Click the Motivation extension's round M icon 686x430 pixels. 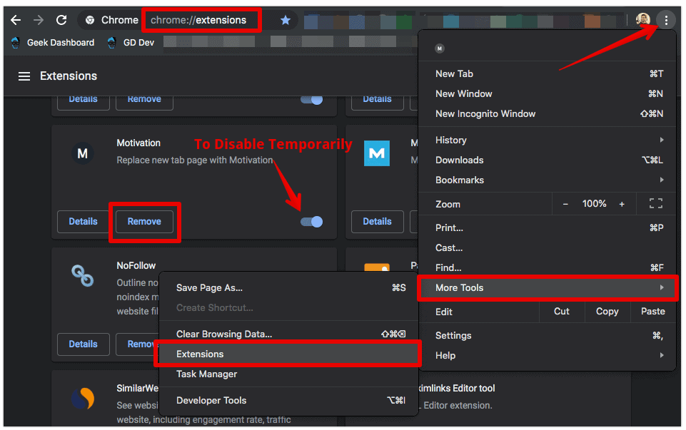pos(82,153)
